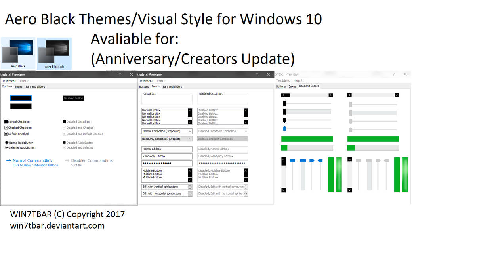Click the focused black button with blue border
The image size is (494, 254).
(21, 98)
